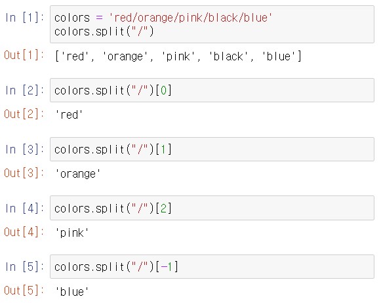Image resolution: width=381 pixels, height=303 pixels.
Task: Focus the colors.split("/")[-1] code cell
Action: [212, 266]
